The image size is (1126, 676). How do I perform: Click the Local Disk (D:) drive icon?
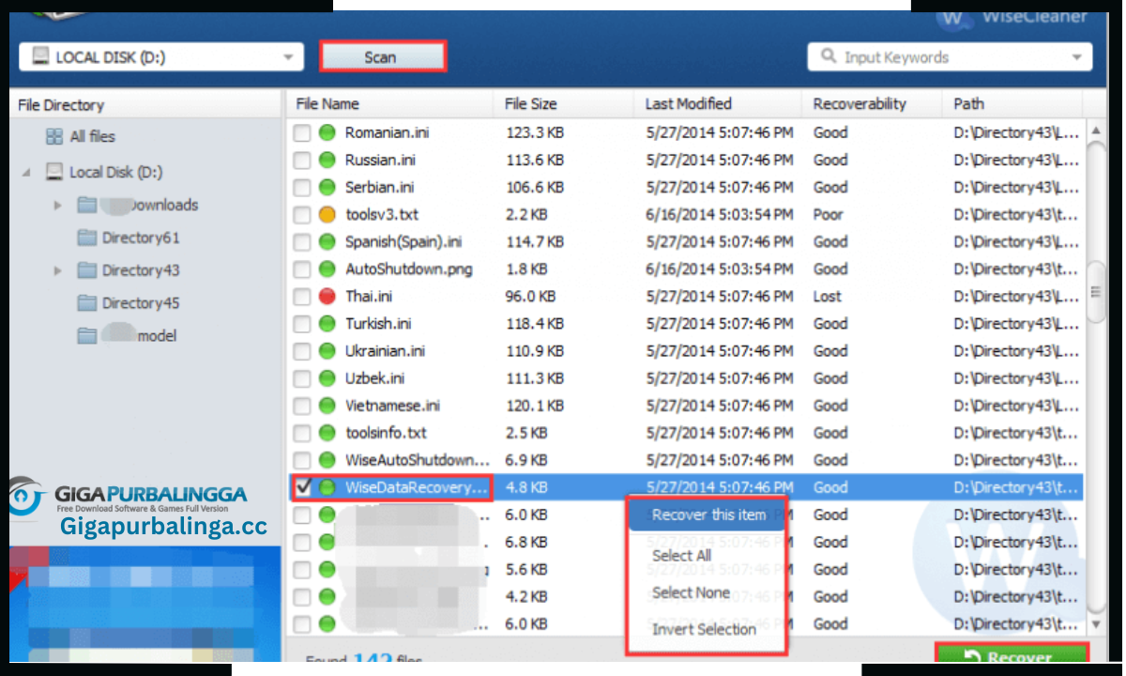pos(54,173)
